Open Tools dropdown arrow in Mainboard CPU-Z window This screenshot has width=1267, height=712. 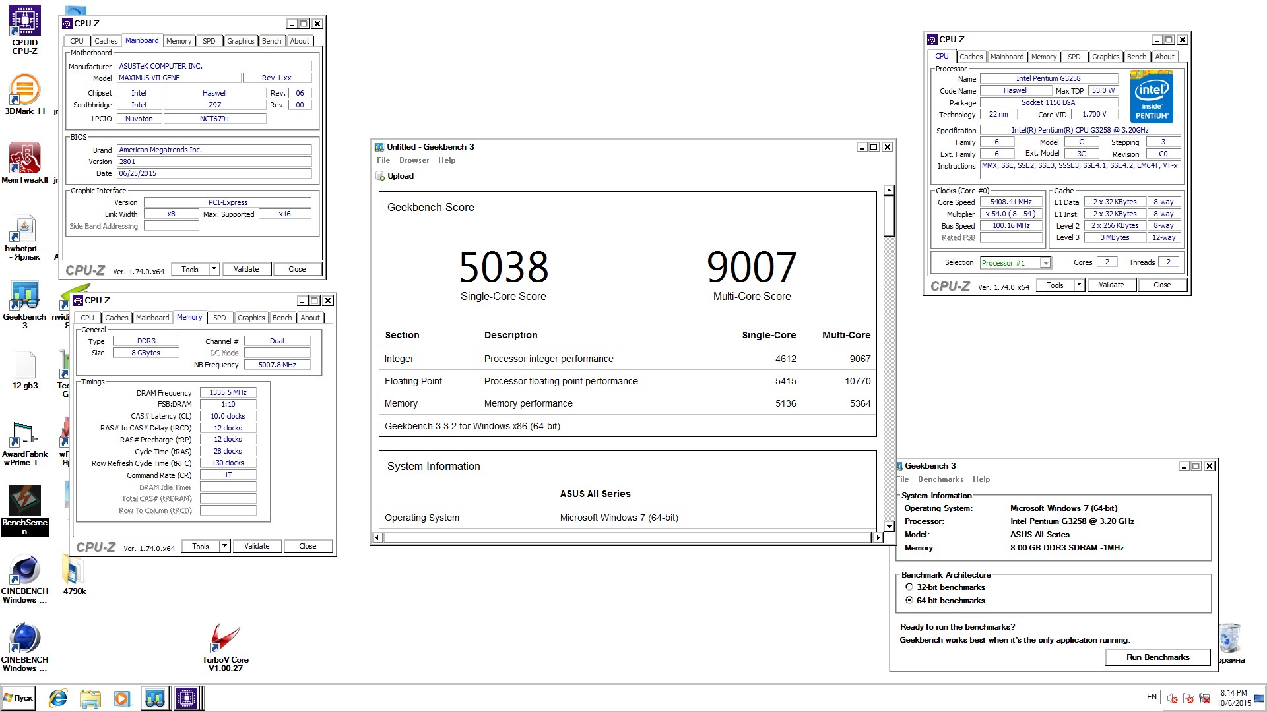coord(214,269)
